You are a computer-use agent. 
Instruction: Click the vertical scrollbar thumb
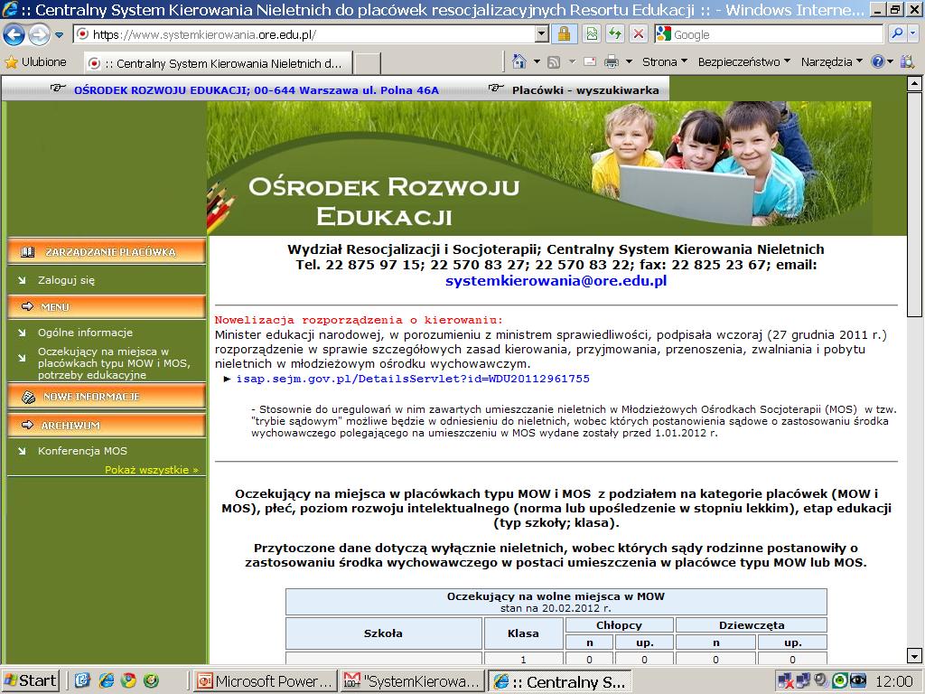(914, 203)
